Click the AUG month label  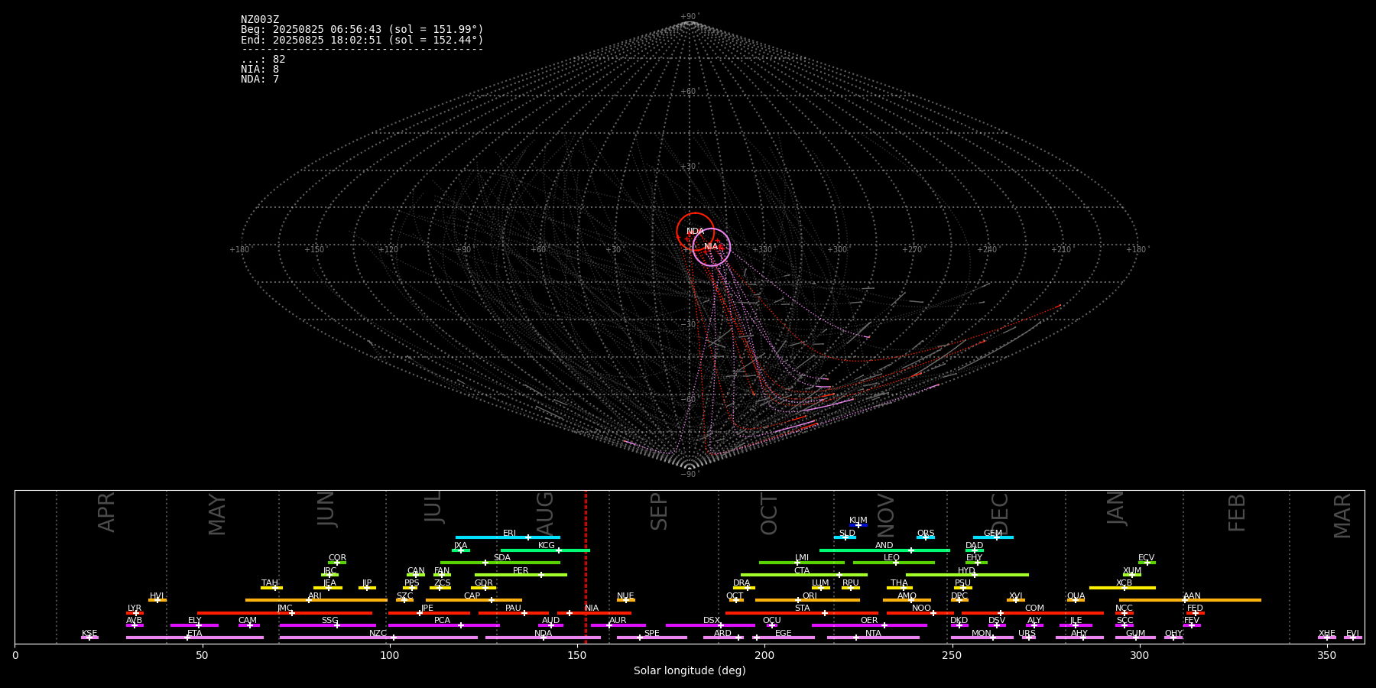545,513
